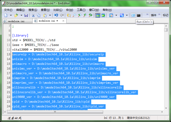
Task: Expand the Open file dropdown arrow
Action: [x=21, y=15]
